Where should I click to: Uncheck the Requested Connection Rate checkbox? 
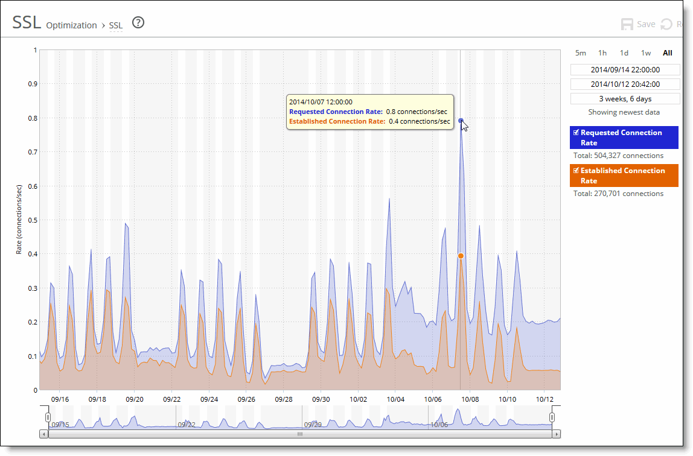pos(576,133)
